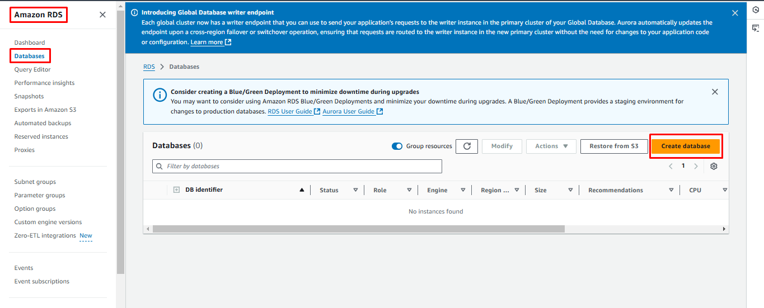Close the Amazon RDS sidebar panel
This screenshot has height=308, width=764.
(102, 15)
